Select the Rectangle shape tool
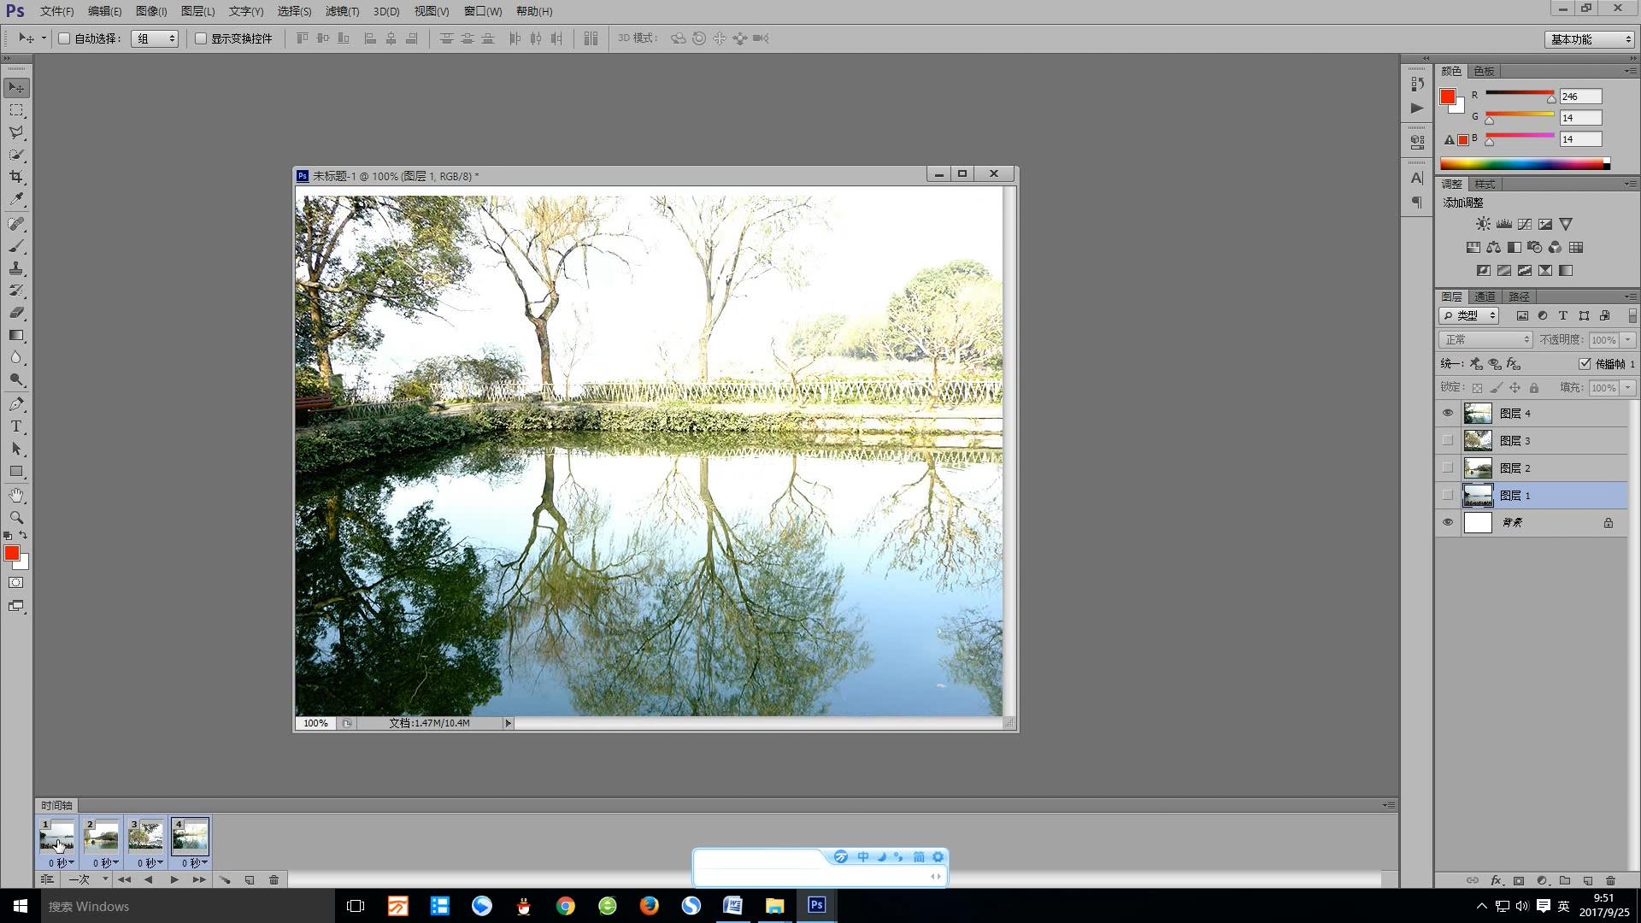This screenshot has height=923, width=1641. 16,471
